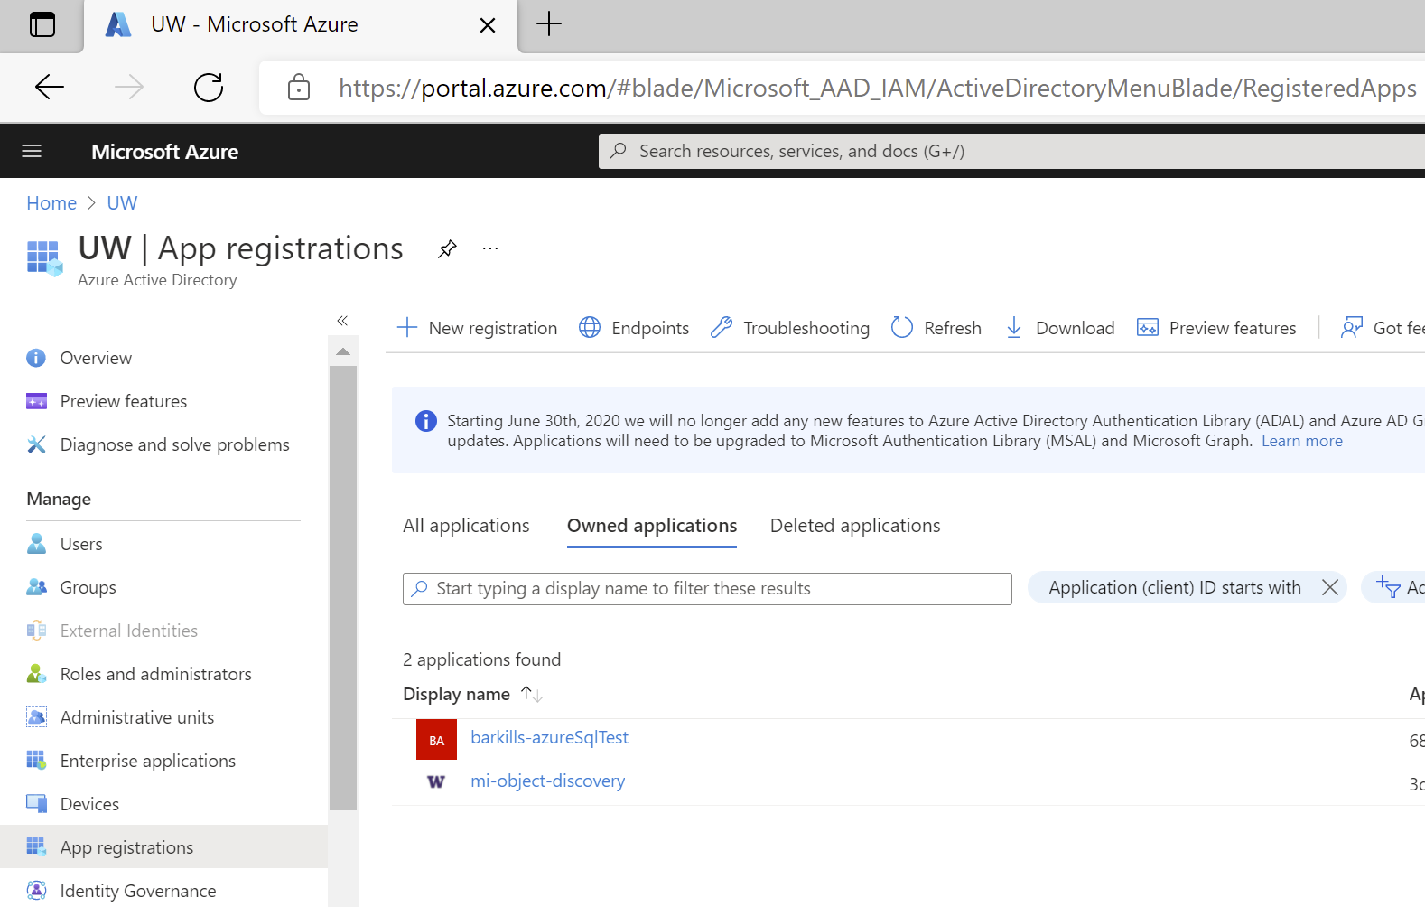Open Preview features in the toolbar
The width and height of the screenshot is (1425, 907).
click(x=1216, y=328)
